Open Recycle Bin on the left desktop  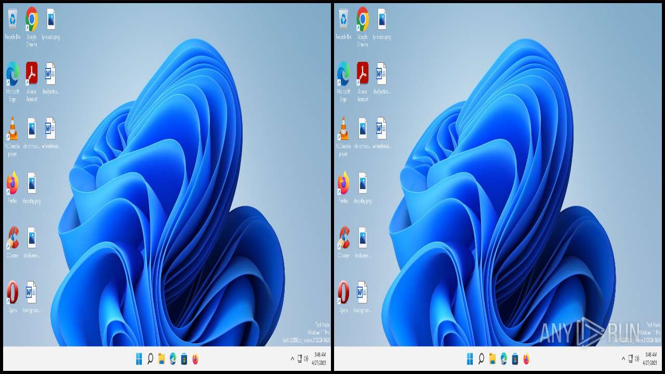12,24
